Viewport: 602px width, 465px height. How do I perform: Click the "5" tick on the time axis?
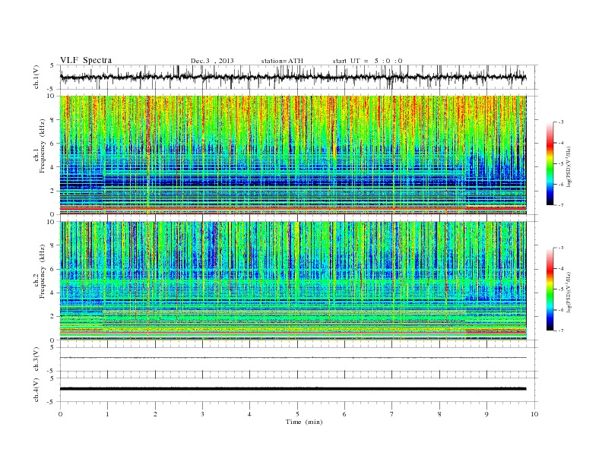tap(297, 414)
